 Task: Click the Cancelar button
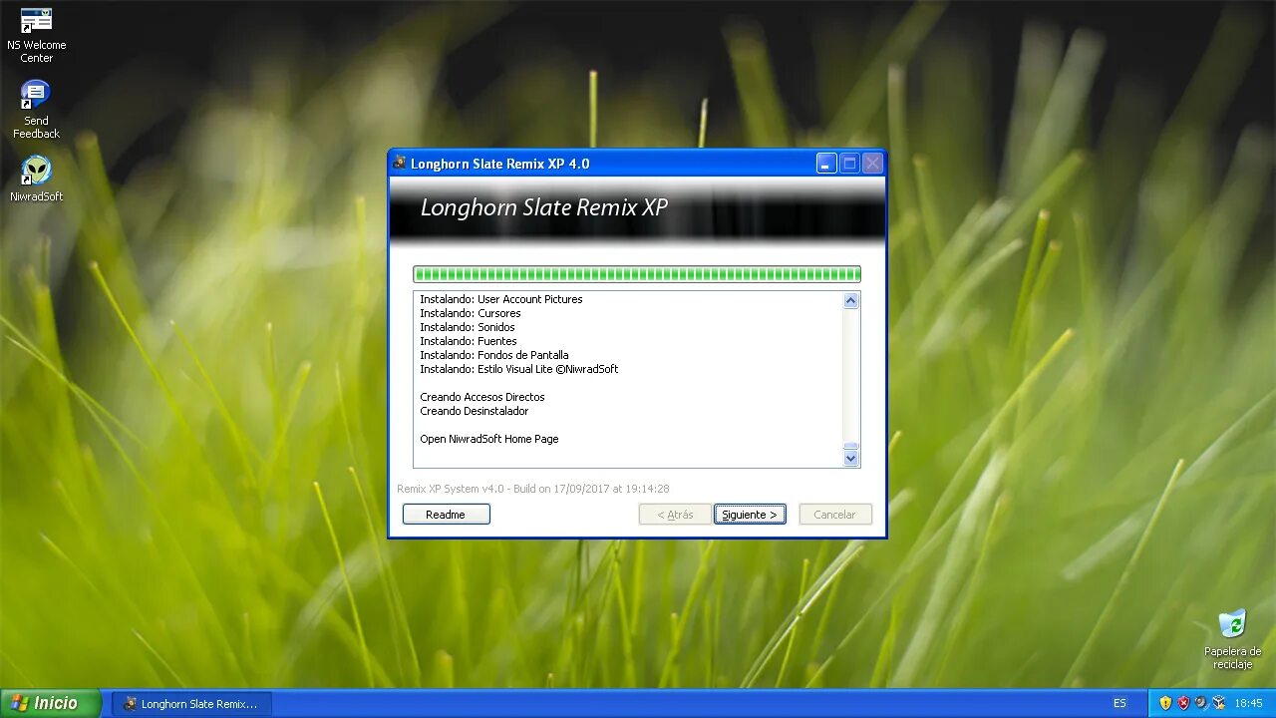coord(835,515)
